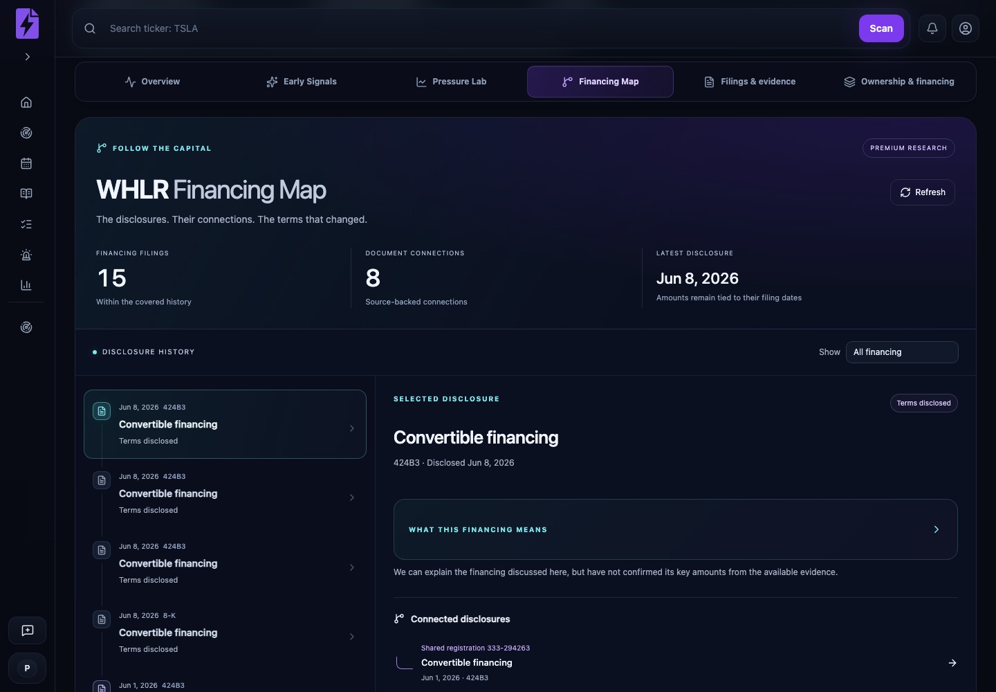Click the radar icon directly under Home
996x692 pixels.
click(26, 133)
